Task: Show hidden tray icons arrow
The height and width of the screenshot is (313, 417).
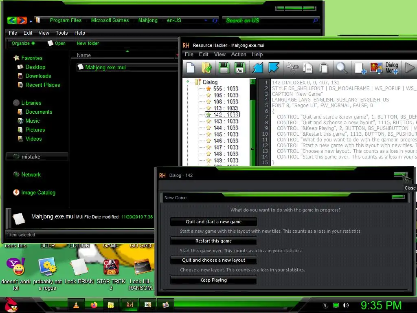Action: point(325,306)
